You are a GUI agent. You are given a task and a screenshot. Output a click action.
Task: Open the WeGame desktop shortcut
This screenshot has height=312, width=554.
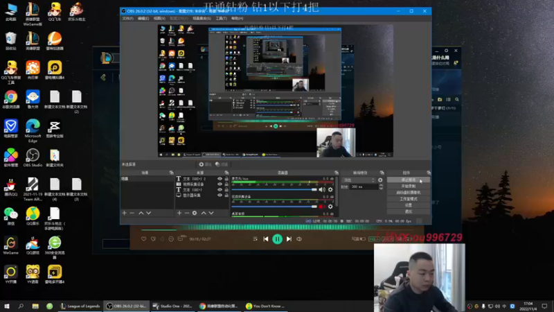tap(11, 245)
